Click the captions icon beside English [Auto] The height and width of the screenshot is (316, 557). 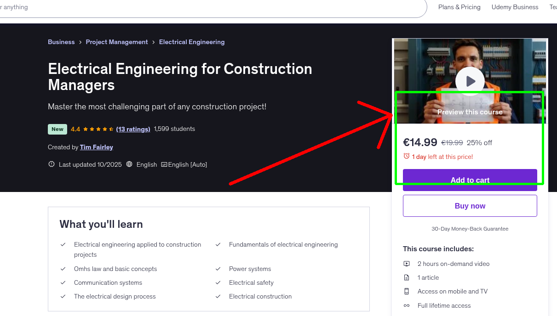pos(164,164)
